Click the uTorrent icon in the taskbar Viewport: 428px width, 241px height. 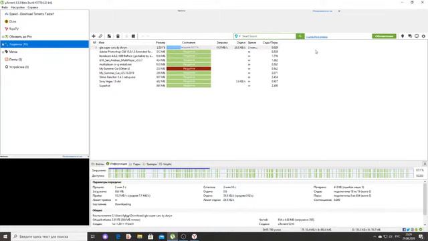pos(173,236)
